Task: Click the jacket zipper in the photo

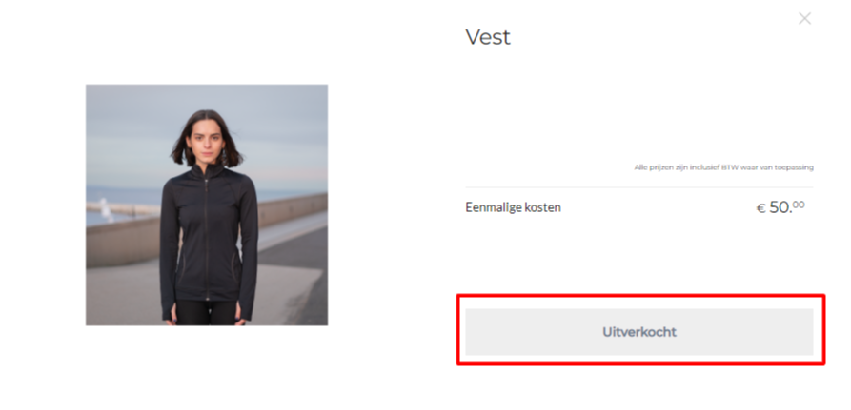Action: click(x=206, y=239)
